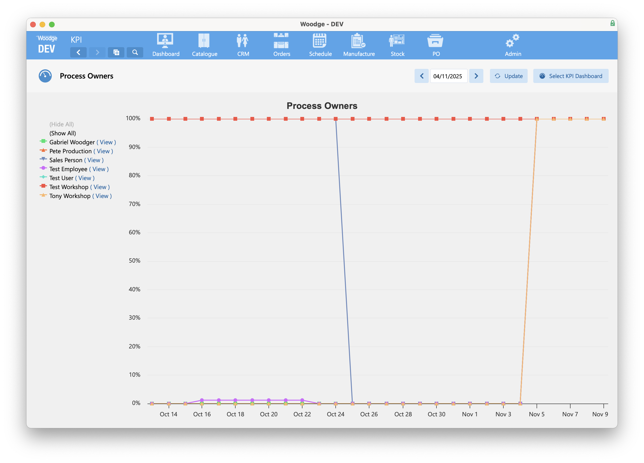The width and height of the screenshot is (644, 463).
Task: Toggle Sales Person series visibility
Action: pyautogui.click(x=66, y=160)
